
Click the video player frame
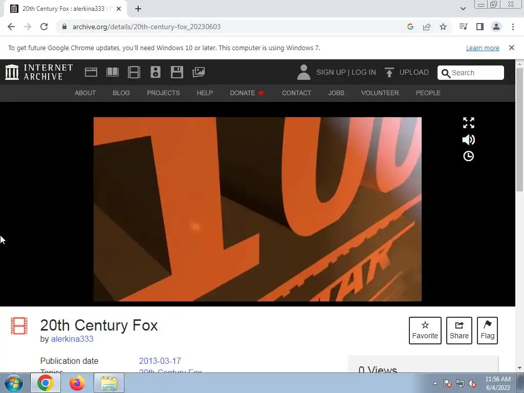(257, 209)
